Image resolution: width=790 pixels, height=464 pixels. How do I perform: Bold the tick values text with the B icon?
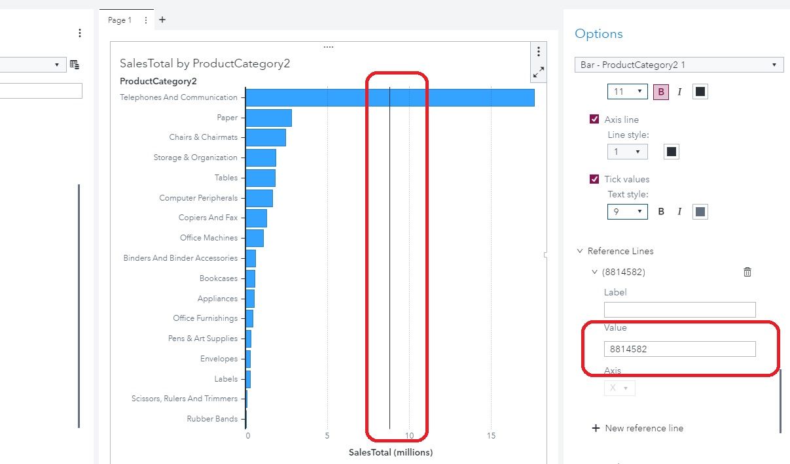click(x=660, y=211)
